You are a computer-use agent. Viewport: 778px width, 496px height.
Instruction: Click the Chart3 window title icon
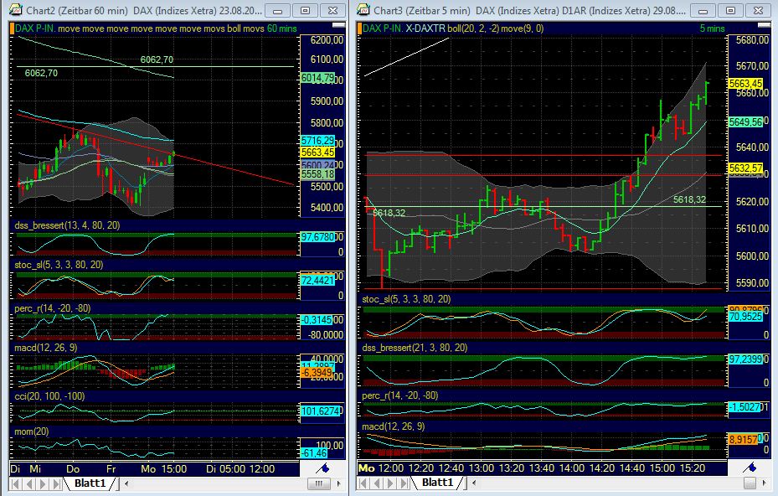(x=363, y=10)
